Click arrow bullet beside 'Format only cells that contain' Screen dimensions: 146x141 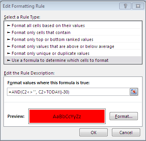[9, 32]
